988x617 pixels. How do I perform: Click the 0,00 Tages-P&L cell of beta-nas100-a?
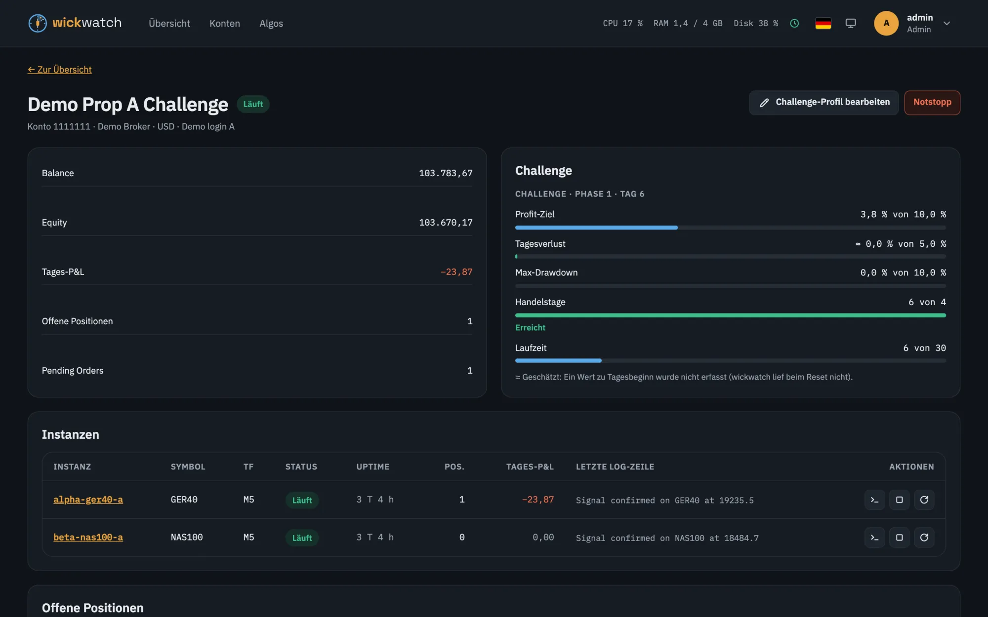pyautogui.click(x=543, y=537)
